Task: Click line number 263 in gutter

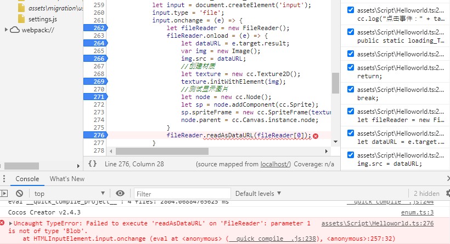Action: [x=99, y=36]
